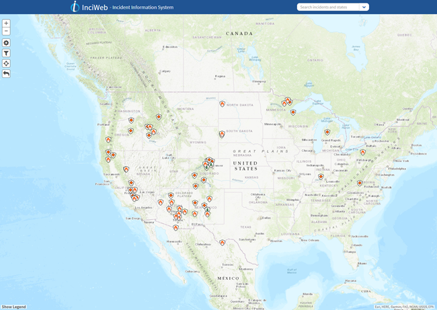Viewport: 437px width, 310px height.
Task: Click the fire marker in southern Texas
Action: [x=223, y=242]
